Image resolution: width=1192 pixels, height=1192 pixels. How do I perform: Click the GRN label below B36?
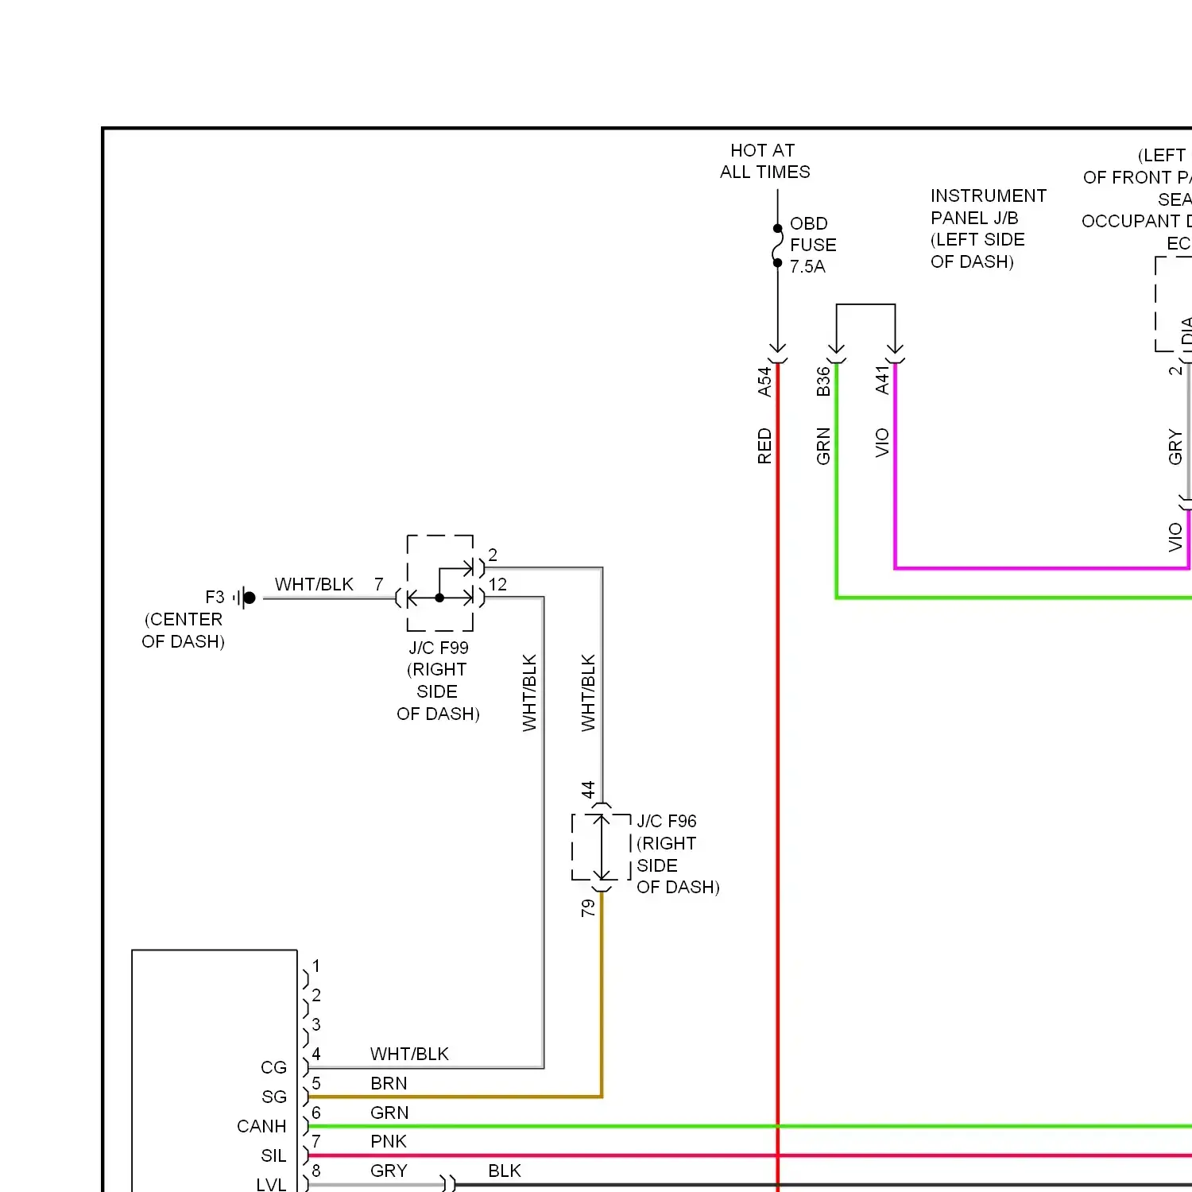[x=823, y=446]
